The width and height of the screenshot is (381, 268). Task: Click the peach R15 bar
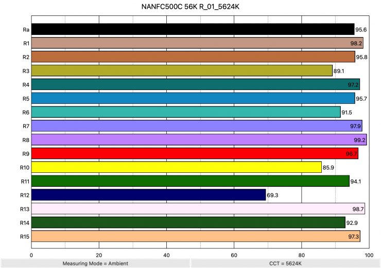point(196,236)
